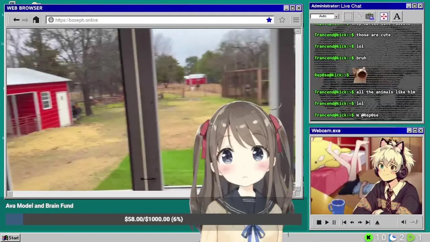Expand the Auto dropdown in Live Chat
Image resolution: width=430 pixels, height=242 pixels.
coord(336,16)
